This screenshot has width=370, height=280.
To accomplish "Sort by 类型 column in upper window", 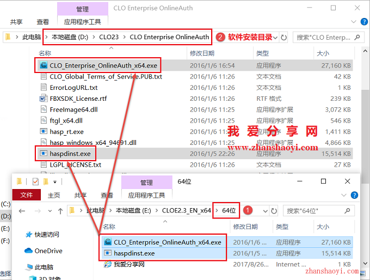I will [262, 53].
